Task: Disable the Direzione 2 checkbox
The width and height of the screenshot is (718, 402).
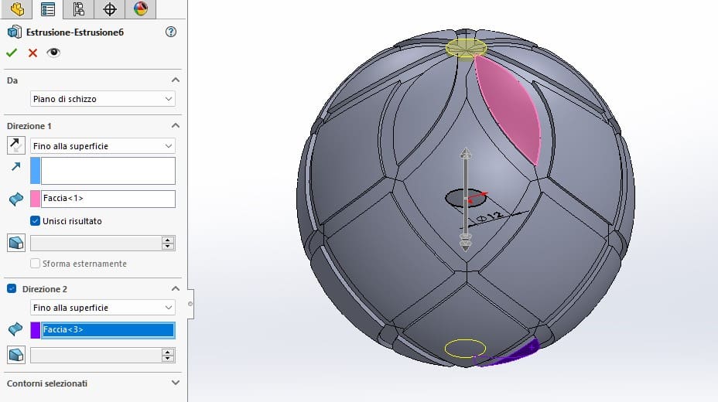Action: click(12, 288)
